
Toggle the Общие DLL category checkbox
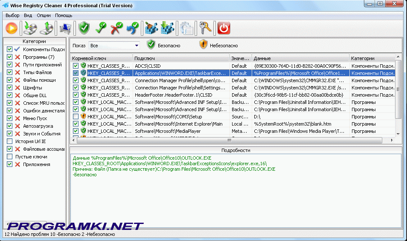pyautogui.click(x=10, y=95)
